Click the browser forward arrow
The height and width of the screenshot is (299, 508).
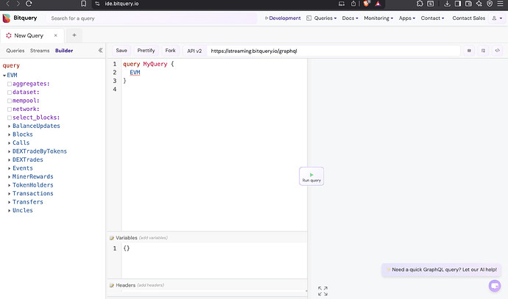tap(18, 4)
